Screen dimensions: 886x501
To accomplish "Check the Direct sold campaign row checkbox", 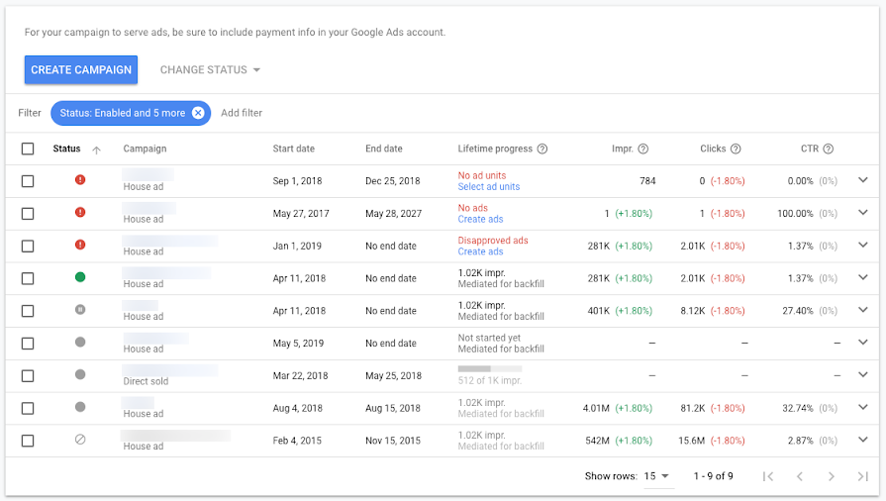I will pyautogui.click(x=28, y=376).
